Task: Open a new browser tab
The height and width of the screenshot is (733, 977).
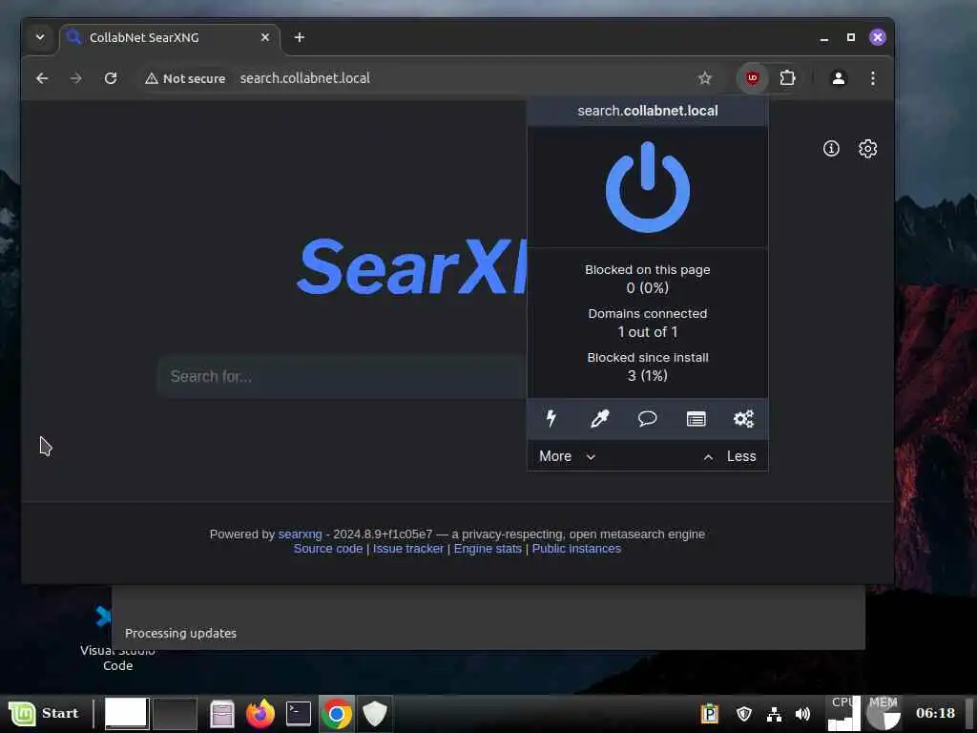Action: (x=299, y=37)
